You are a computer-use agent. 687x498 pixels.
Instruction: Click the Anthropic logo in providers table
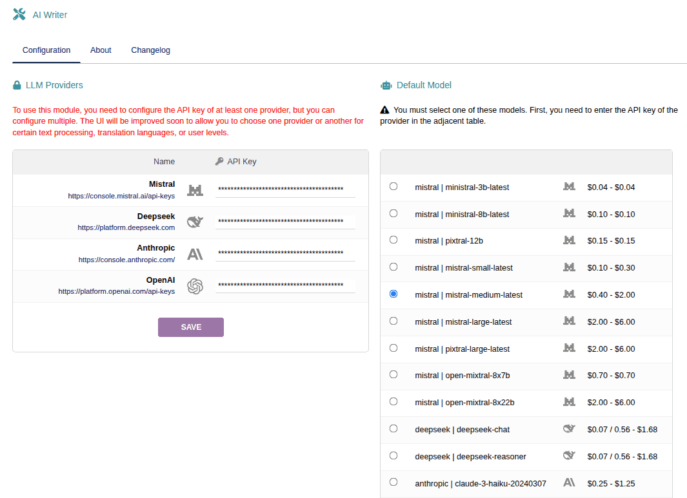(195, 254)
